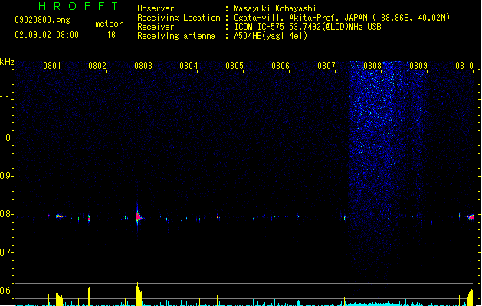Click the meteor count value 16
This screenshot has height=306, width=482.
tap(111, 35)
